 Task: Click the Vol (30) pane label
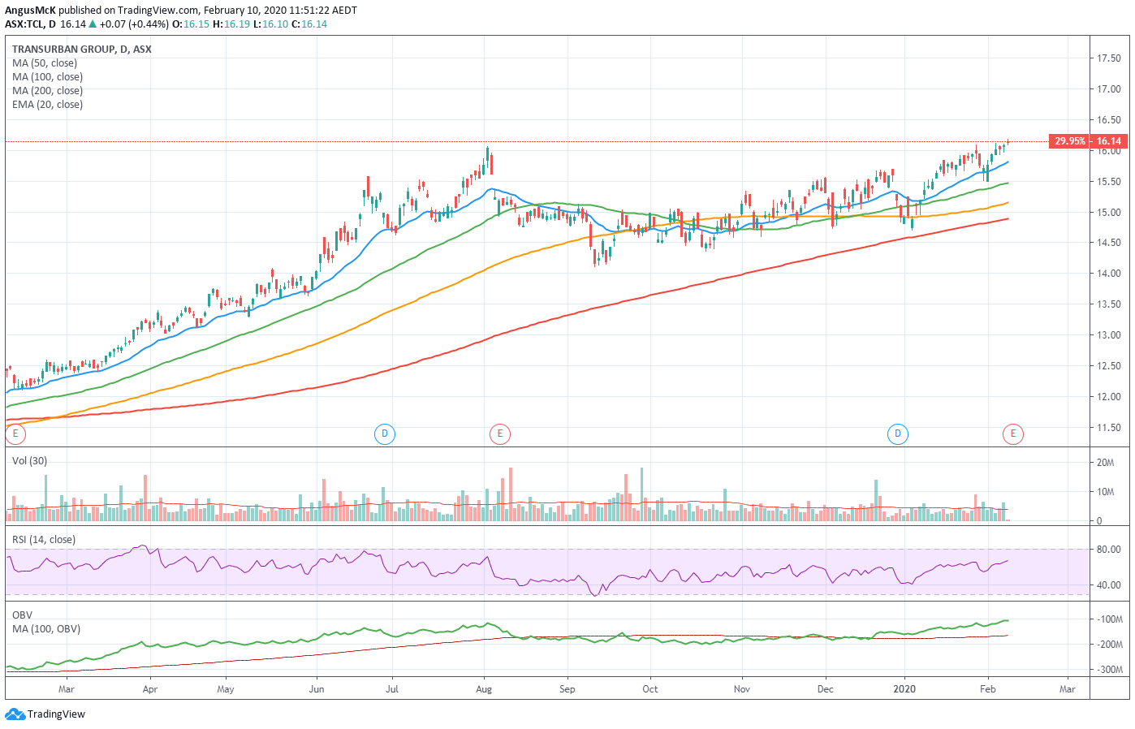(29, 461)
